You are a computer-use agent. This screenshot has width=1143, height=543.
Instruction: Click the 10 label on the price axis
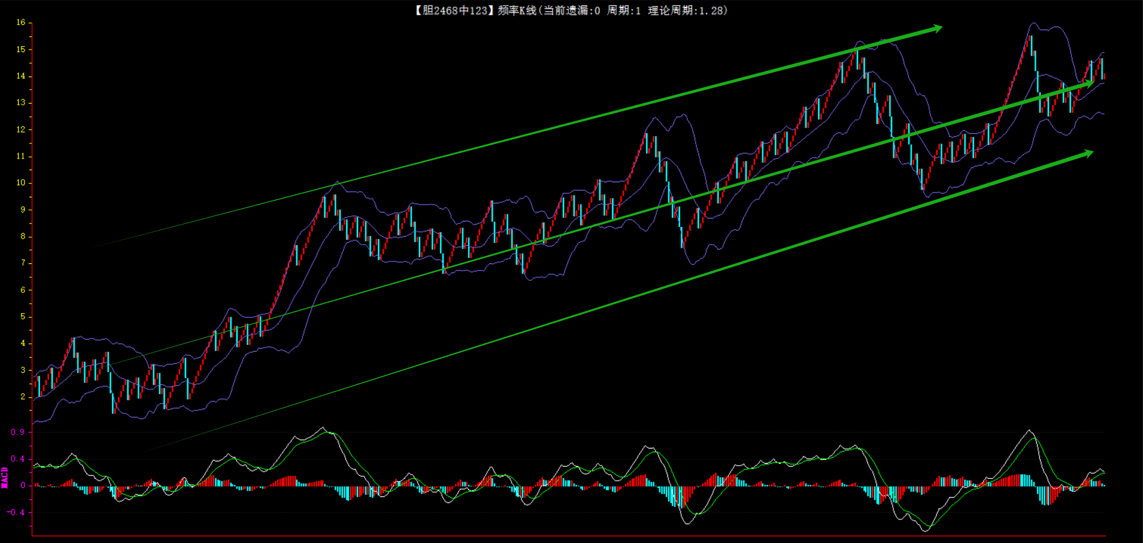point(21,183)
